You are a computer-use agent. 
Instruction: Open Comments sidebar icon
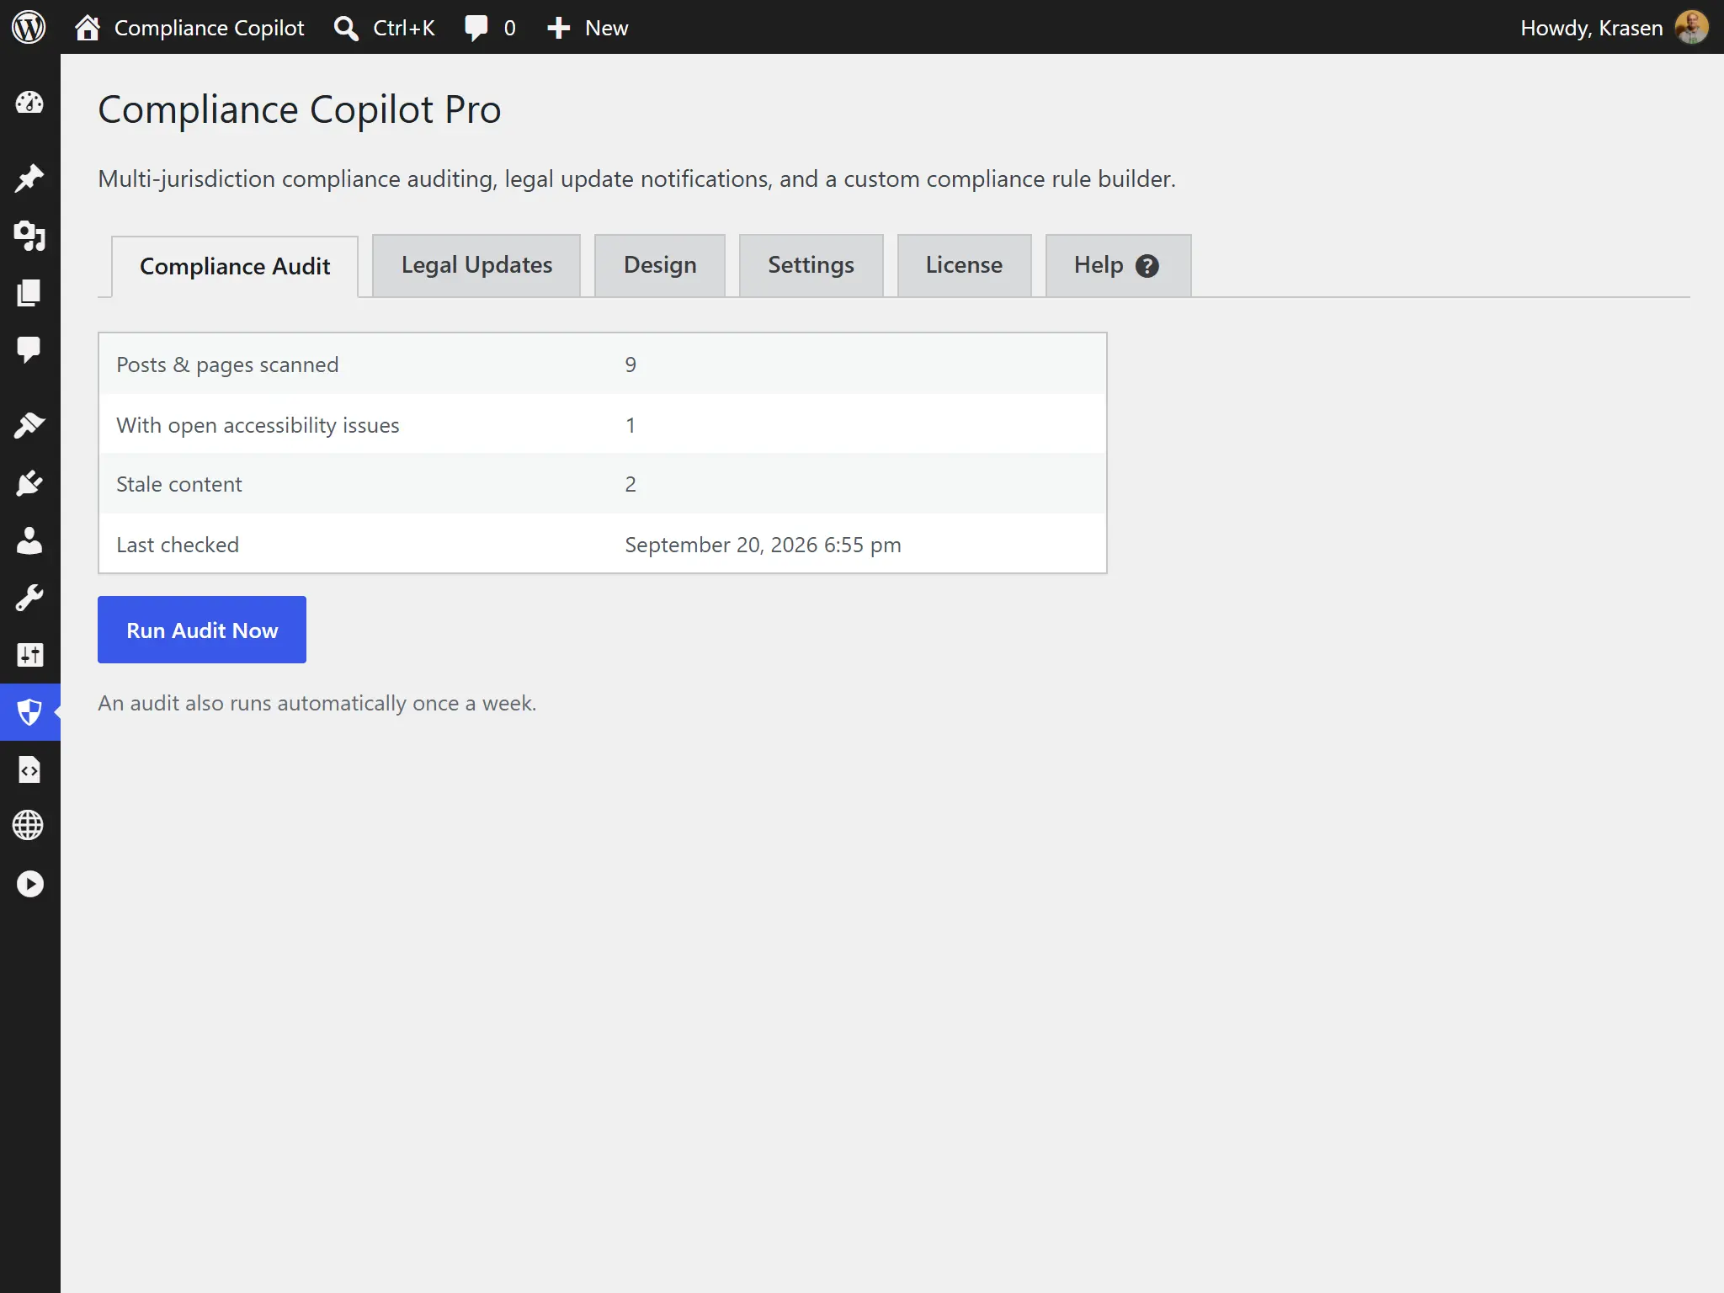point(29,349)
